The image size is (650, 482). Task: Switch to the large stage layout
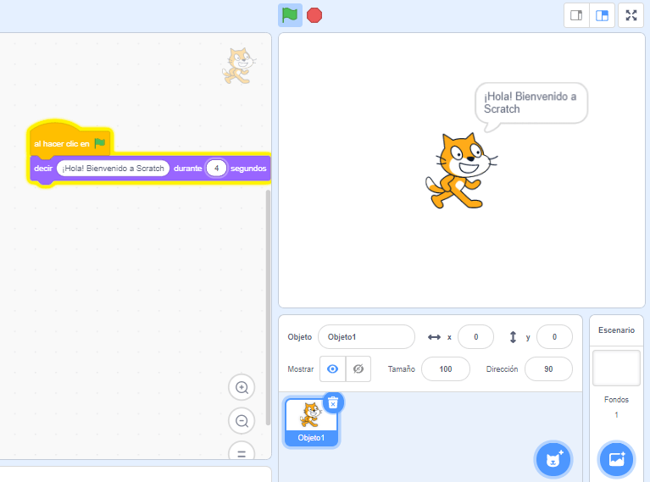click(x=602, y=16)
